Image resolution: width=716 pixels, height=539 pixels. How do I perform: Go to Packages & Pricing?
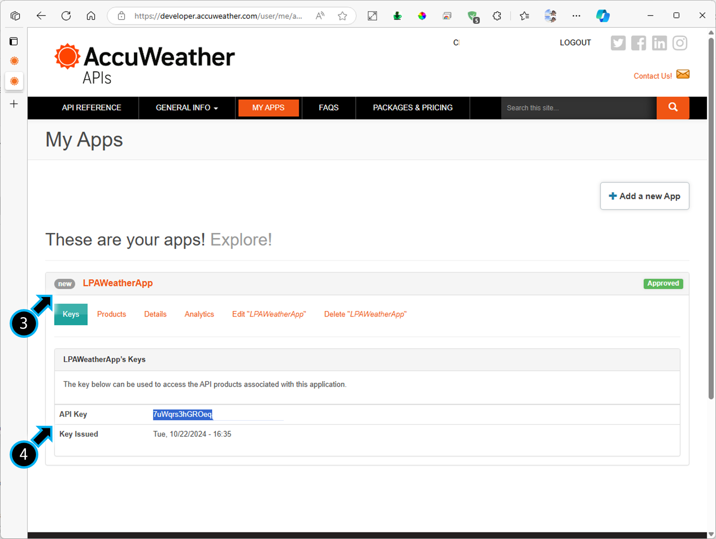point(413,108)
